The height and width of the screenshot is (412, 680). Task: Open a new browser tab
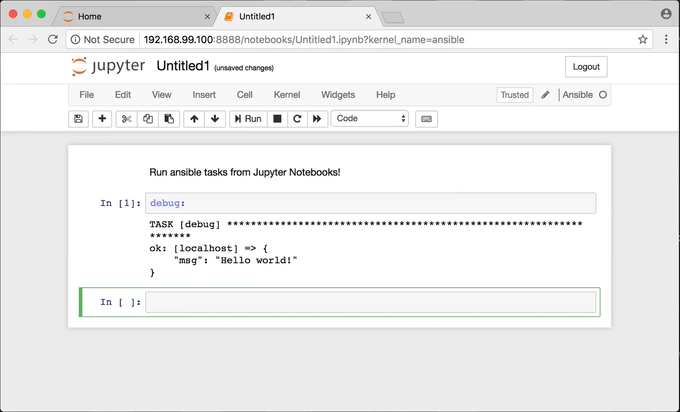tap(393, 18)
